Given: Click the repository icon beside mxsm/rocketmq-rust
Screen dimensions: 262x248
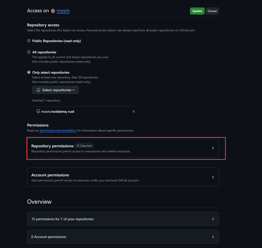Looking at the screenshot, I should 38,111.
